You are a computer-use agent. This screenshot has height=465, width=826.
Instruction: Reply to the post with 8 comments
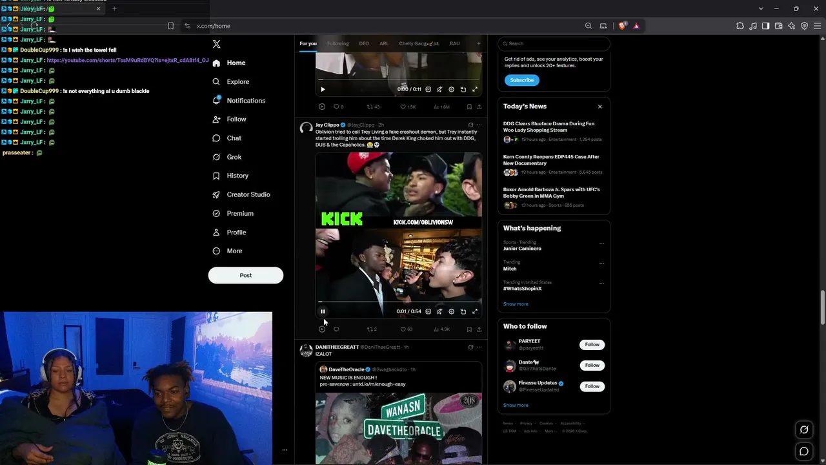[x=338, y=107]
